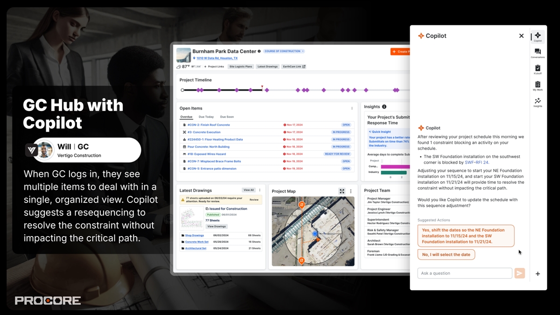Expand the Project Map to fullscreen
This screenshot has height=315, width=560.
point(342,191)
